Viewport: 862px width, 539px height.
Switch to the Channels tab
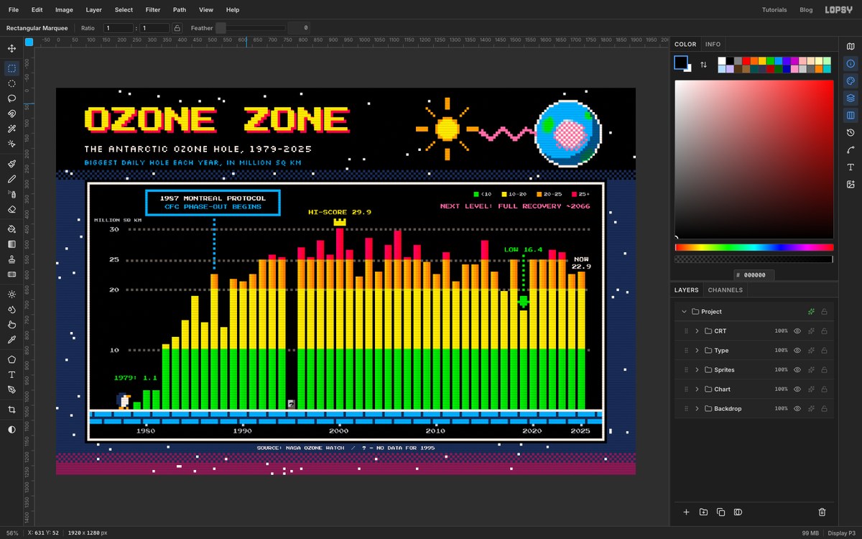click(x=726, y=290)
